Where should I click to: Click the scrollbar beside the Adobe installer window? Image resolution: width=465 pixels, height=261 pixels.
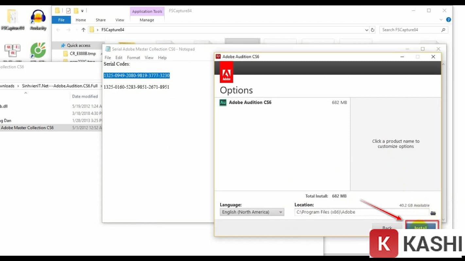443,142
